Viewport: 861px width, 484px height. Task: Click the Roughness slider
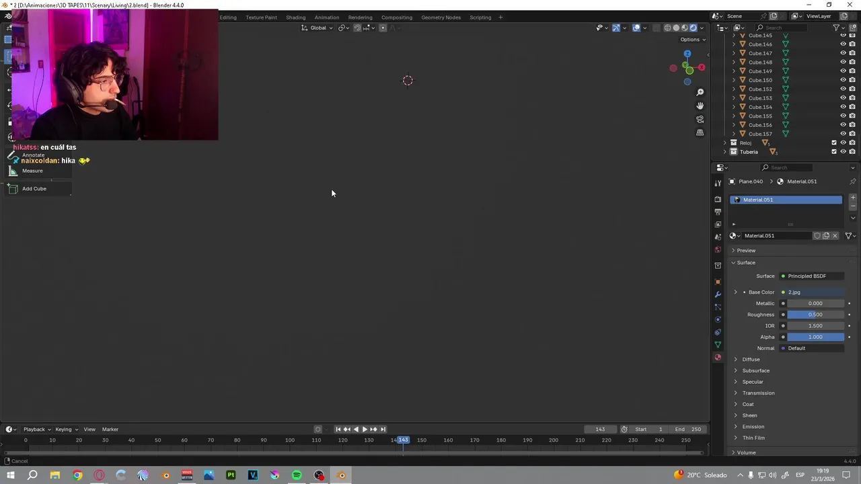click(816, 315)
